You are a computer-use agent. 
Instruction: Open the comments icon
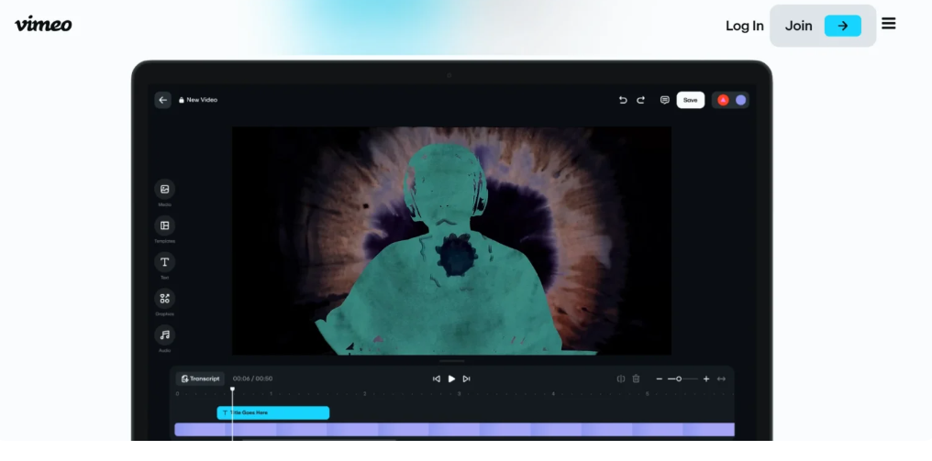(664, 100)
